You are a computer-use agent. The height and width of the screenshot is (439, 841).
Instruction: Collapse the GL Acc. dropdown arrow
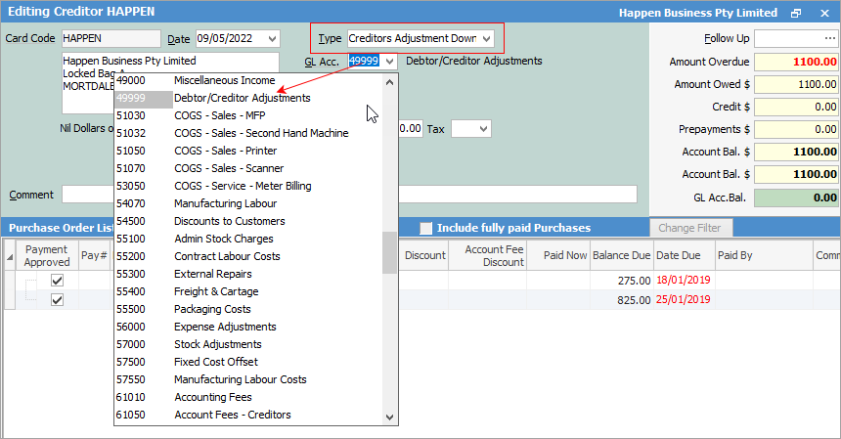[x=390, y=61]
